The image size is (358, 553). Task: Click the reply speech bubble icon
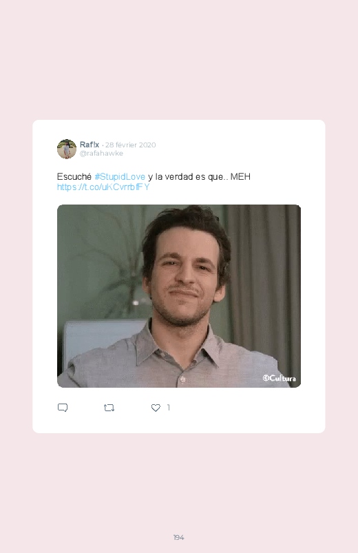click(63, 408)
